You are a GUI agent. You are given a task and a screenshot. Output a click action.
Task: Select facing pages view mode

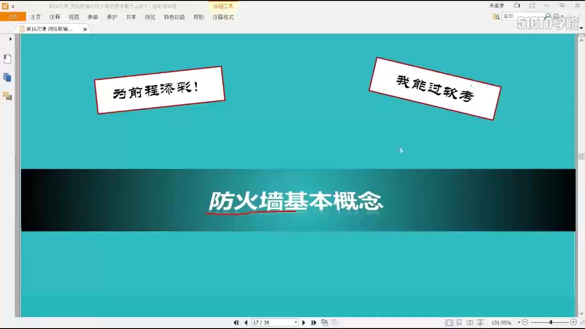[469, 323]
